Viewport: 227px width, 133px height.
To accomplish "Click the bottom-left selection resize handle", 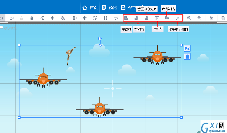I will point(19,117).
